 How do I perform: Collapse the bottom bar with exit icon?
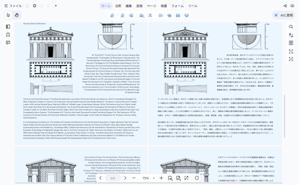[x=196, y=178]
